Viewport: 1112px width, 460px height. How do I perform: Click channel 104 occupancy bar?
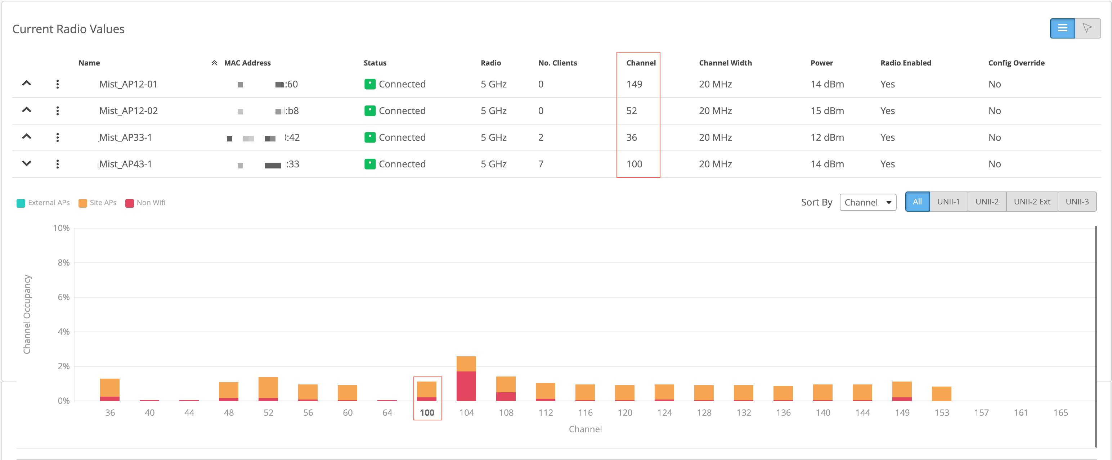[466, 379]
